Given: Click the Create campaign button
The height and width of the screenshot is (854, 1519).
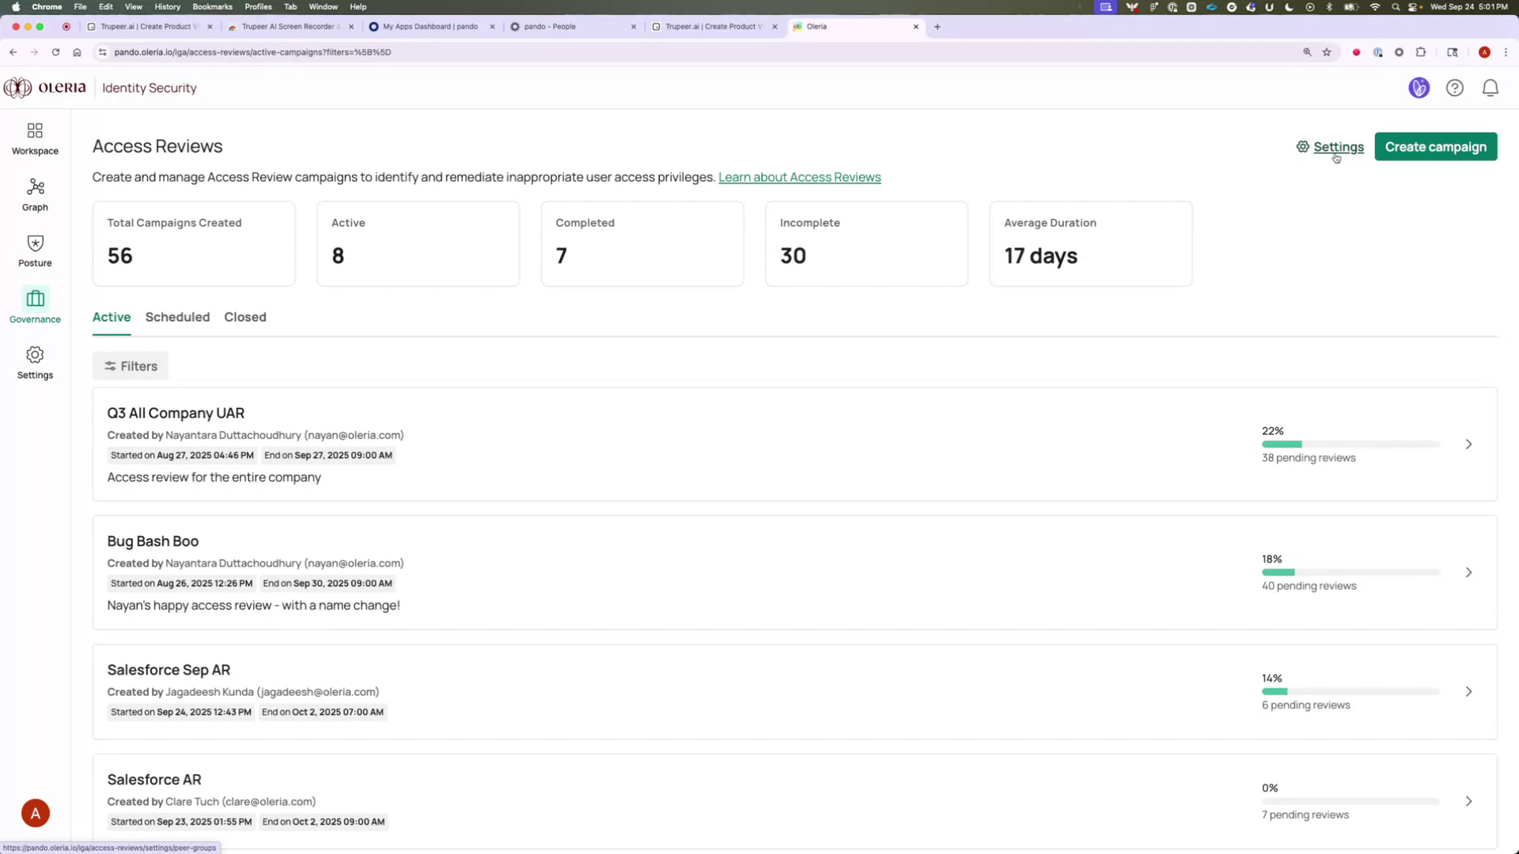Looking at the screenshot, I should pos(1435,146).
